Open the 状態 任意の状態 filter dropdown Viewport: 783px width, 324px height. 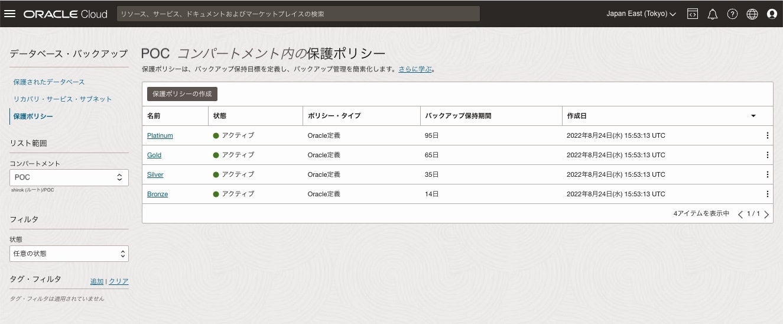click(69, 254)
